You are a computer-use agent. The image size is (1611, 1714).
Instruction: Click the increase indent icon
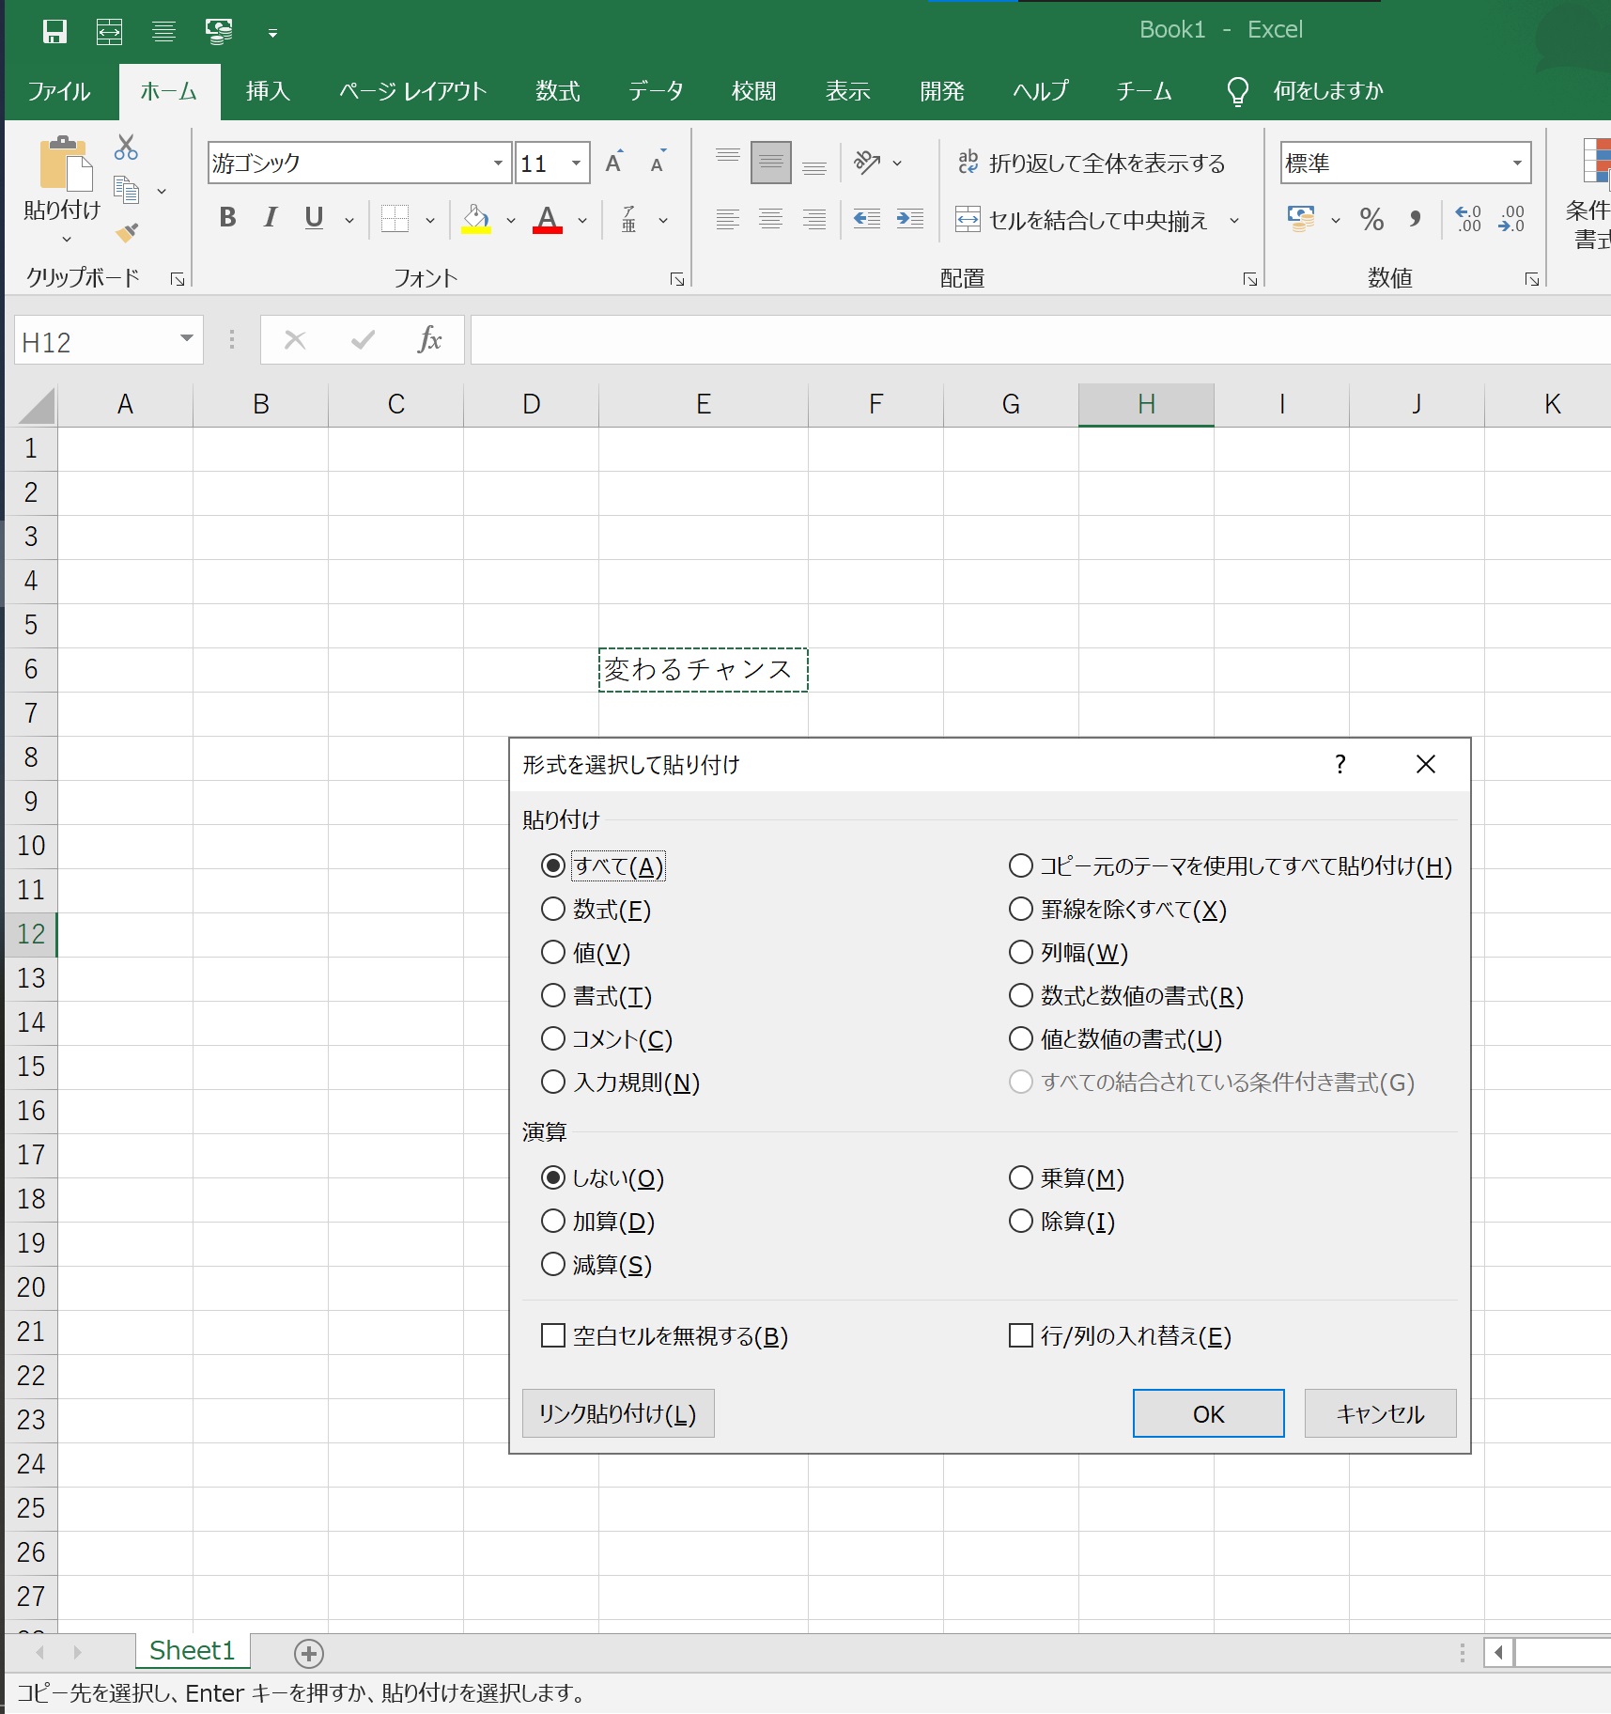909,220
